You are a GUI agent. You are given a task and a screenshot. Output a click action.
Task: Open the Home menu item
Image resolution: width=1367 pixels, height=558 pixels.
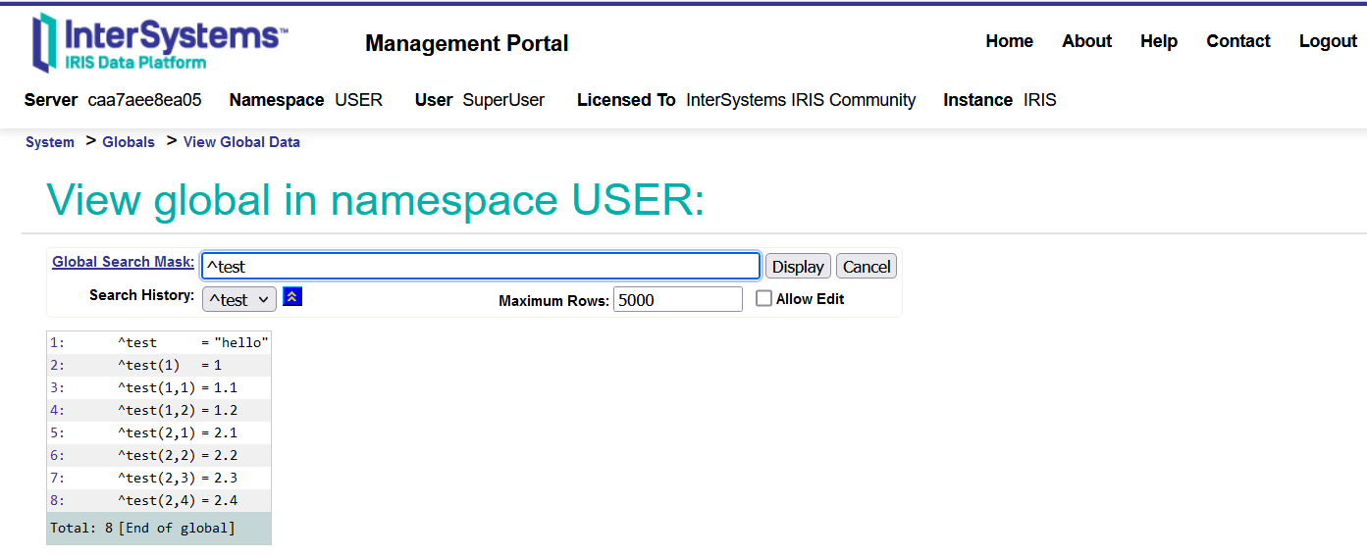coord(1009,41)
